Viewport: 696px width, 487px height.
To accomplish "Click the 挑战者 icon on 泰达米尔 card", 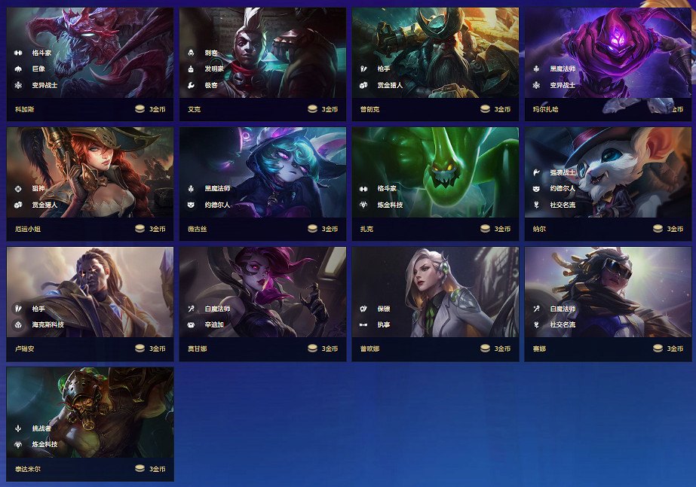I will coord(18,428).
